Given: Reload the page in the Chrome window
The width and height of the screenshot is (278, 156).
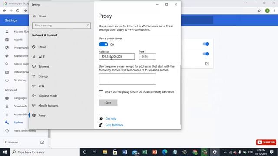Looking at the screenshot, I should (x=17, y=10).
